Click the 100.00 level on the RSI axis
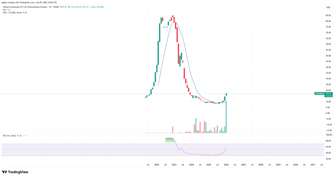 tap(328, 135)
